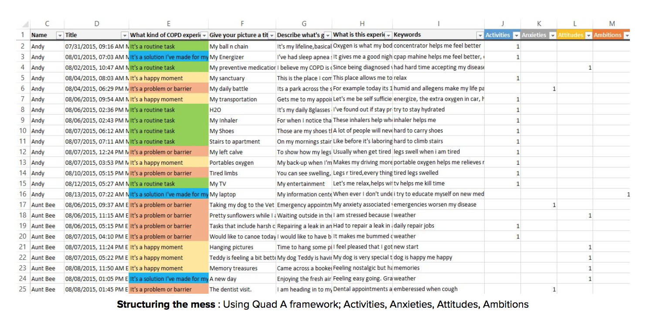Open the Attitudes column filter dropdown
This screenshot has width=646, height=326.
(588, 35)
